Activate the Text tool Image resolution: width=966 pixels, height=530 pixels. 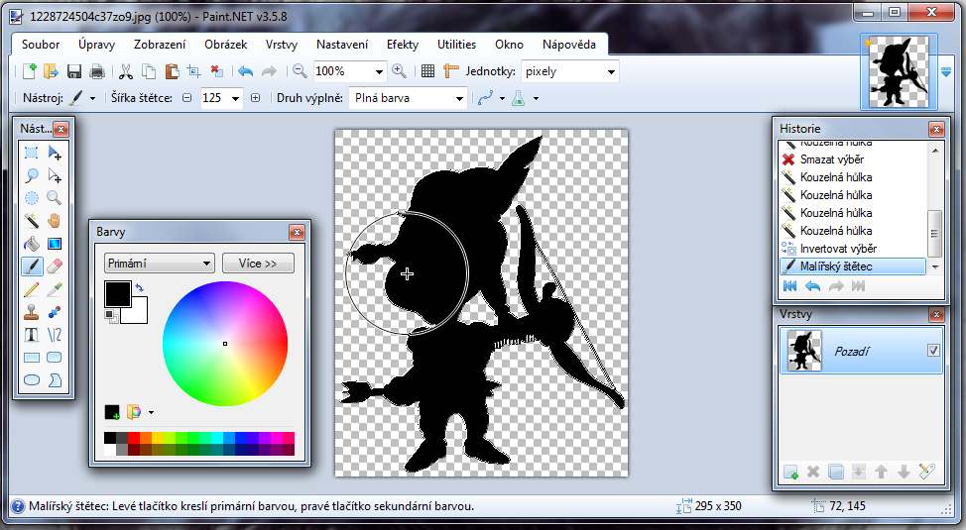tap(32, 334)
